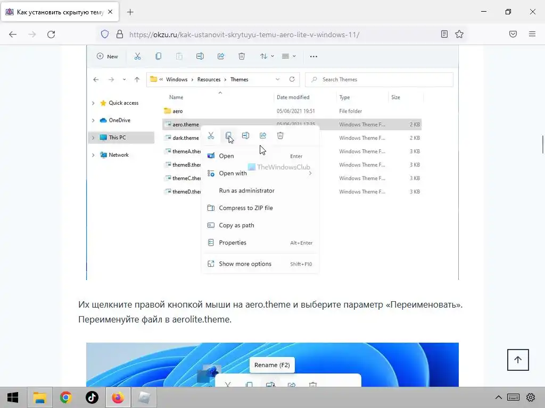545x408 pixels.
Task: Click the Firefox forward navigation arrow
Action: point(32,35)
